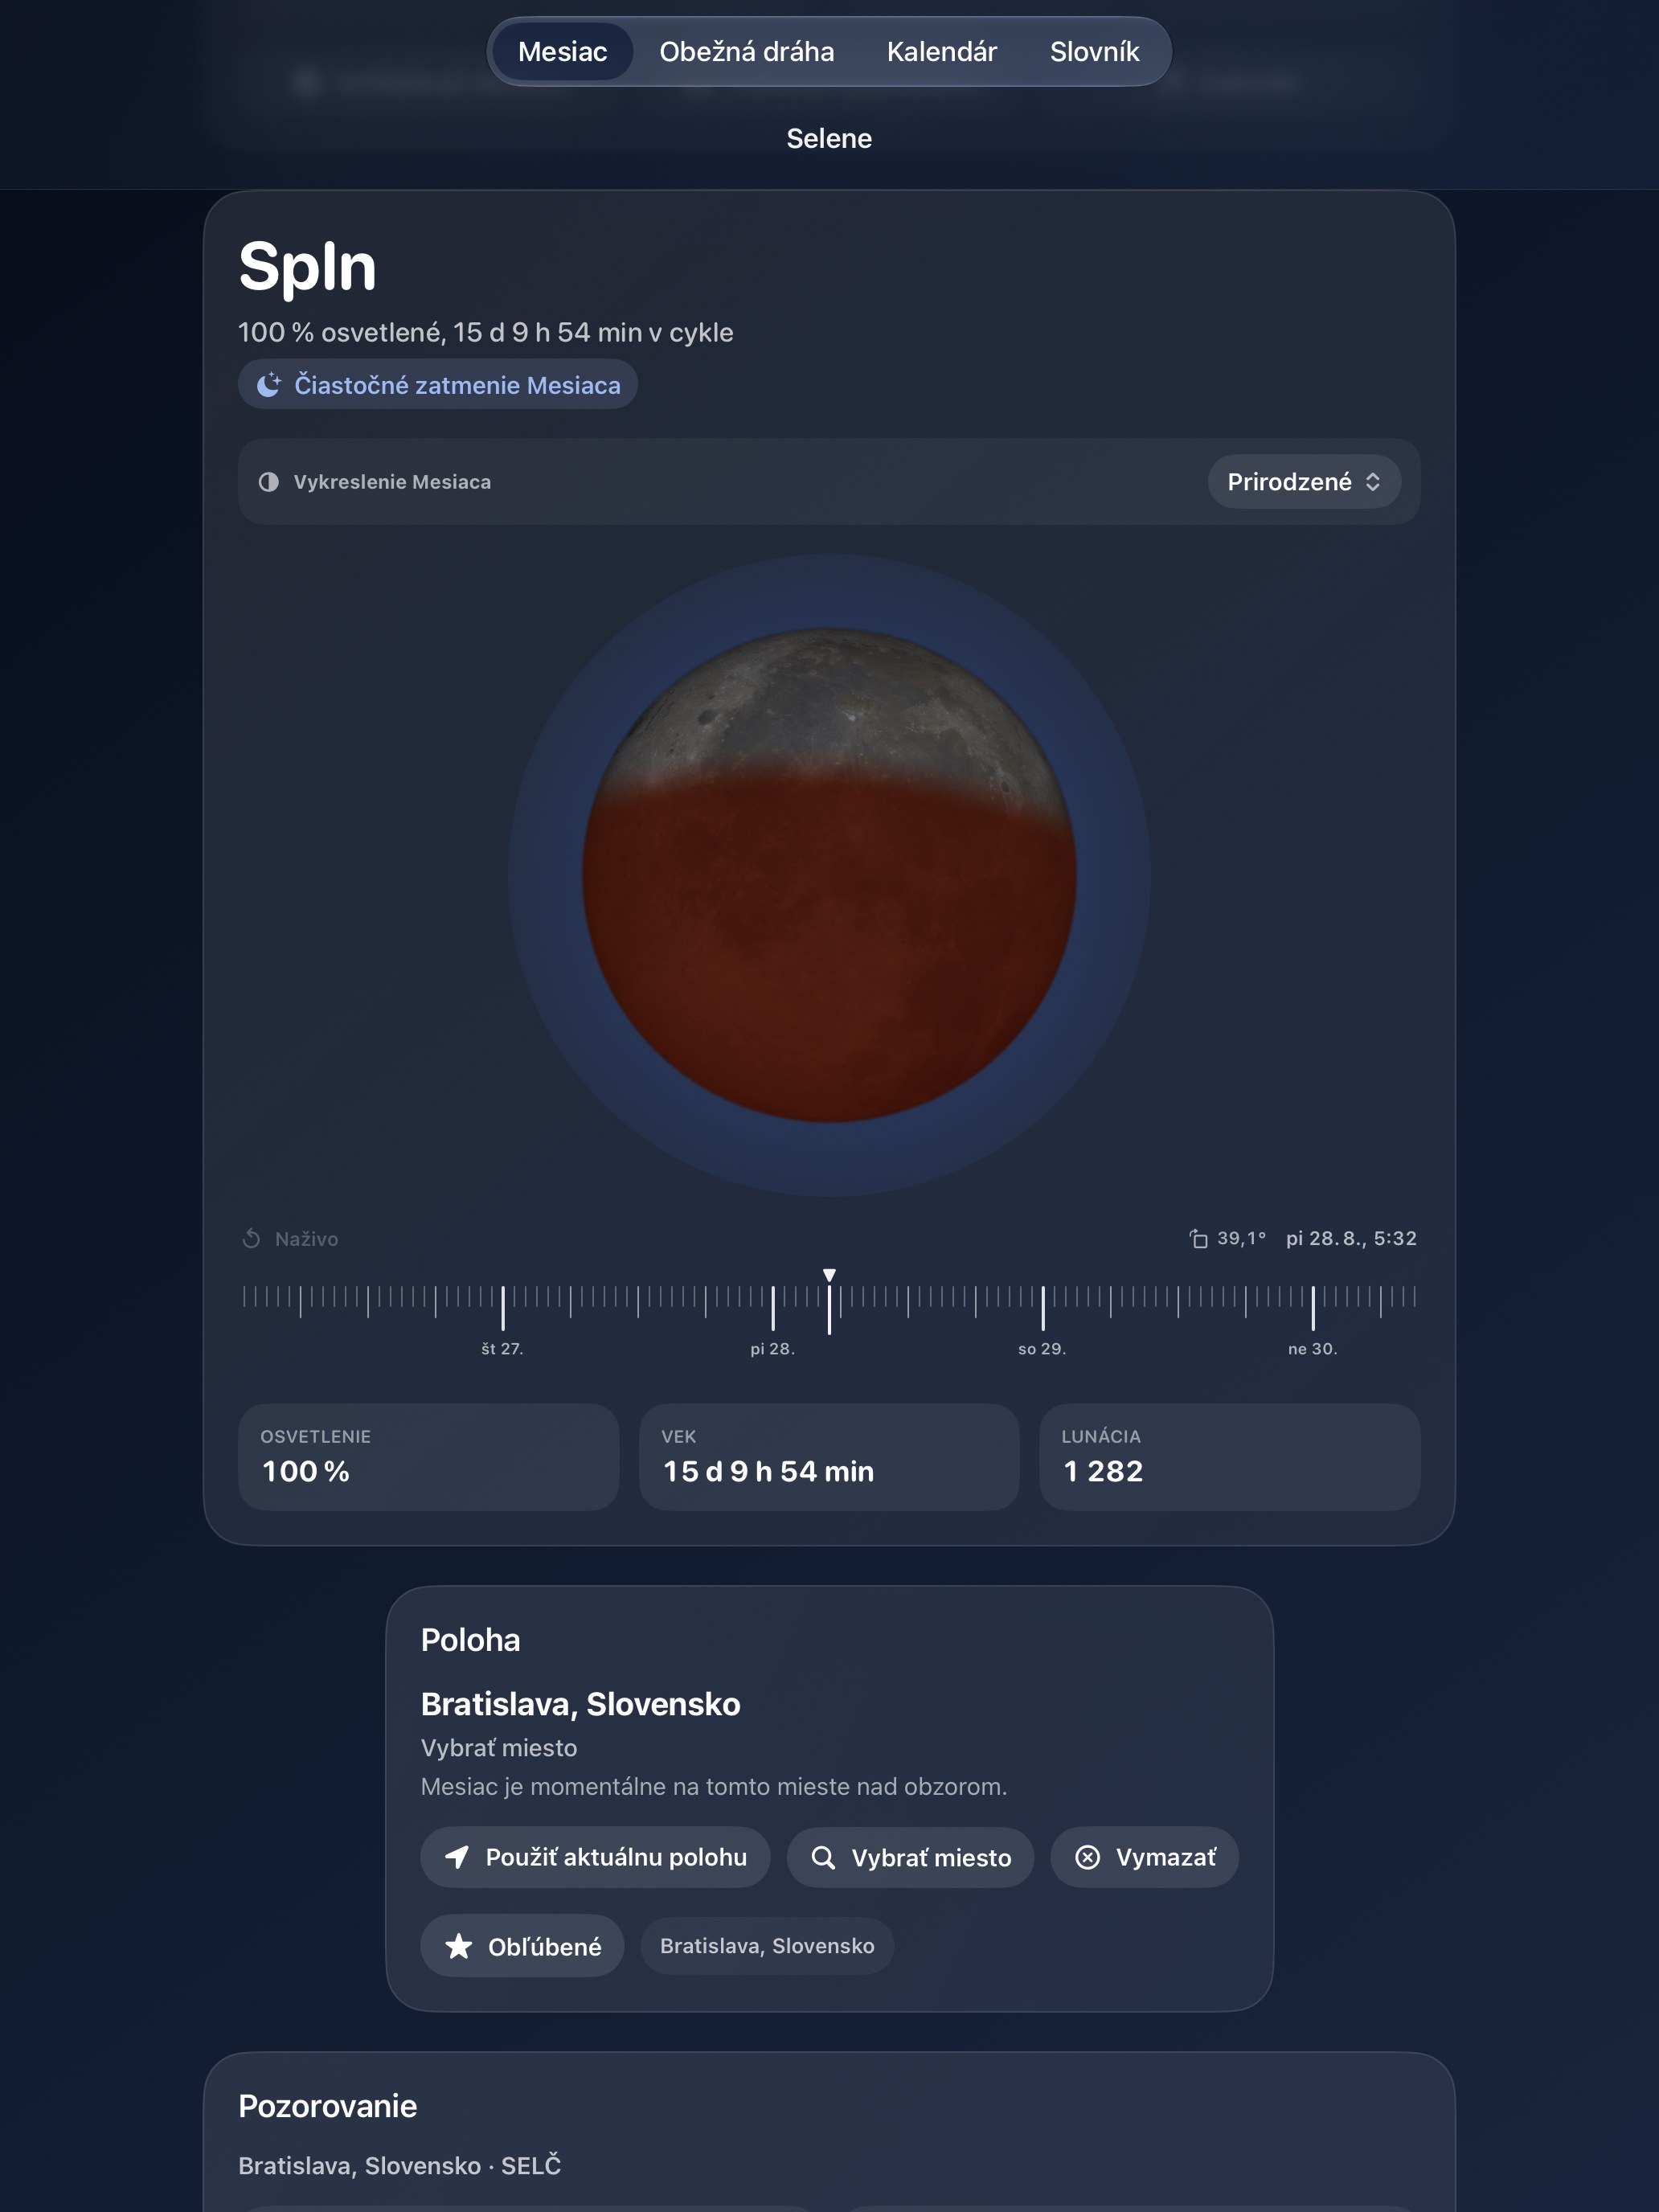1659x2212 pixels.
Task: Click the Pozorovanie section heading
Action: point(327,2106)
